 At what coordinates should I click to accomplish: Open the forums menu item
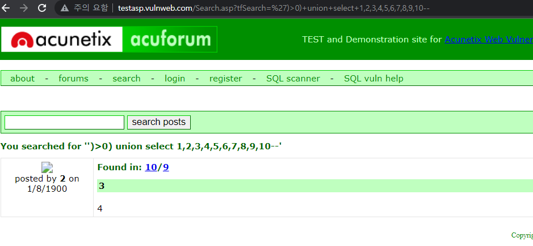pyautogui.click(x=73, y=79)
